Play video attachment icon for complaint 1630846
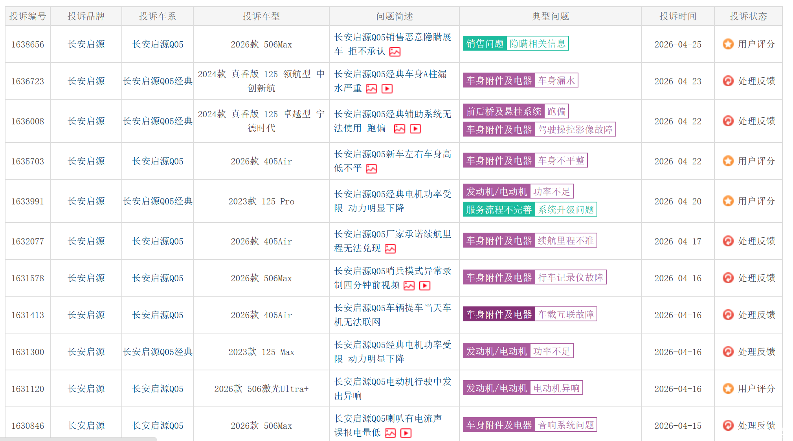This screenshot has width=793, height=441. (406, 433)
